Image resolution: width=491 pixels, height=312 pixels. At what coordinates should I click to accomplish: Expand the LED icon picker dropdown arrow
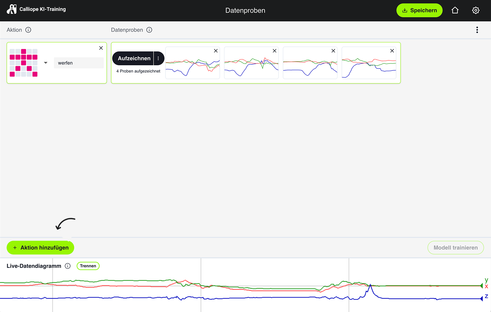(46, 63)
